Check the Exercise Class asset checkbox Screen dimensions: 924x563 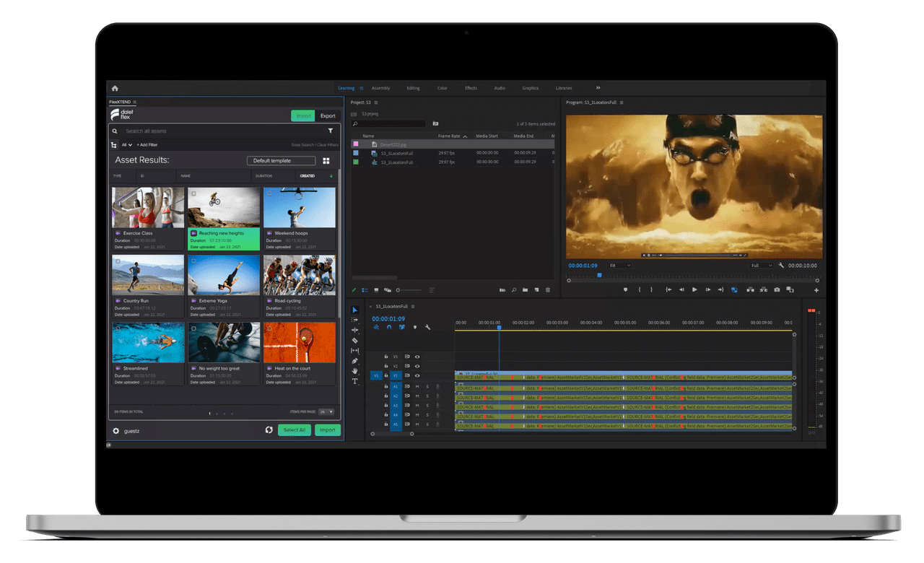pyautogui.click(x=118, y=193)
